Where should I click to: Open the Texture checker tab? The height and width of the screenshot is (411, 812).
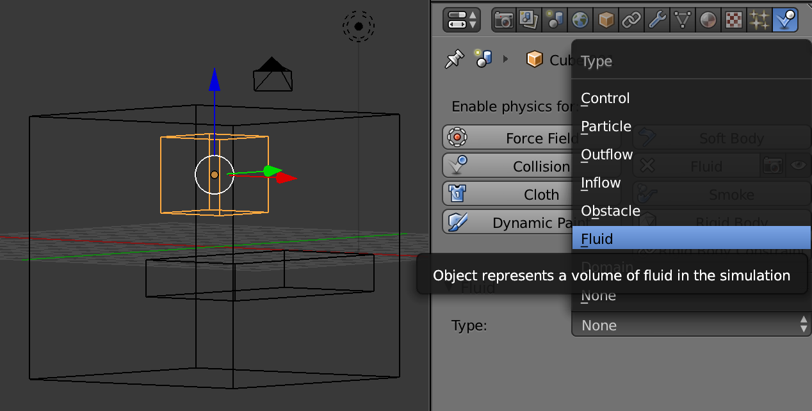[x=734, y=20]
